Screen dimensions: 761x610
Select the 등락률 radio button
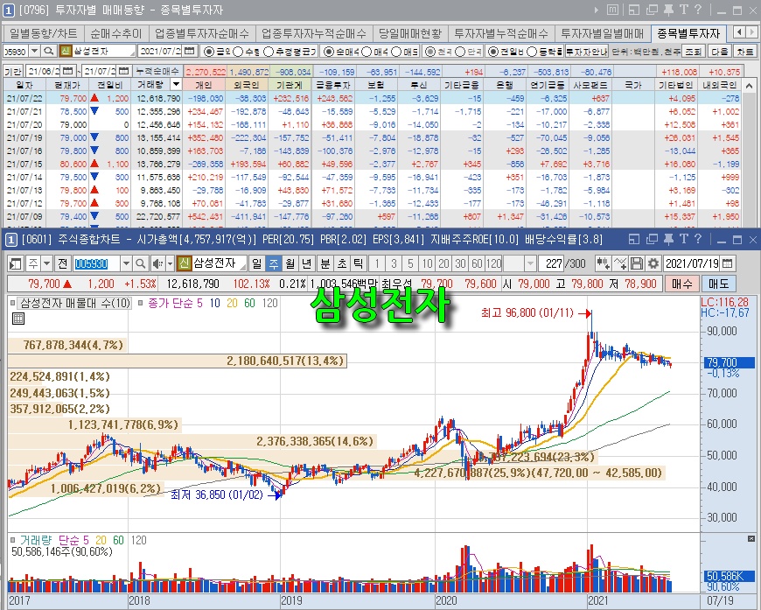pyautogui.click(x=533, y=51)
